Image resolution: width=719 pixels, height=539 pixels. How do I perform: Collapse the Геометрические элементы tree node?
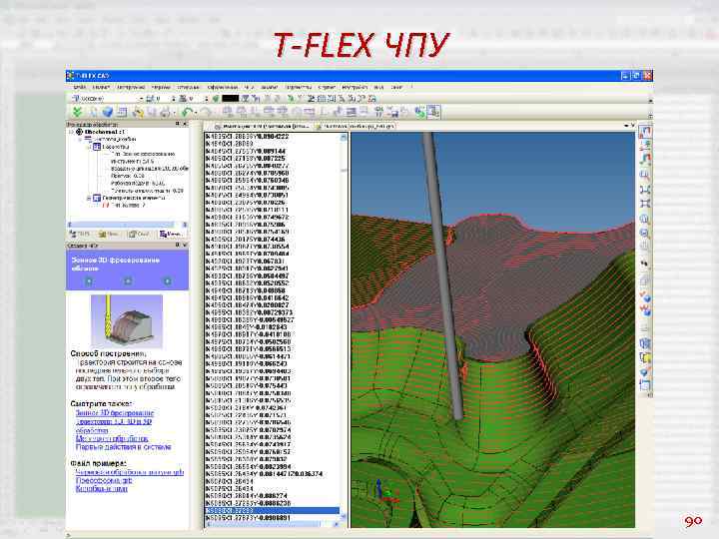(x=89, y=198)
